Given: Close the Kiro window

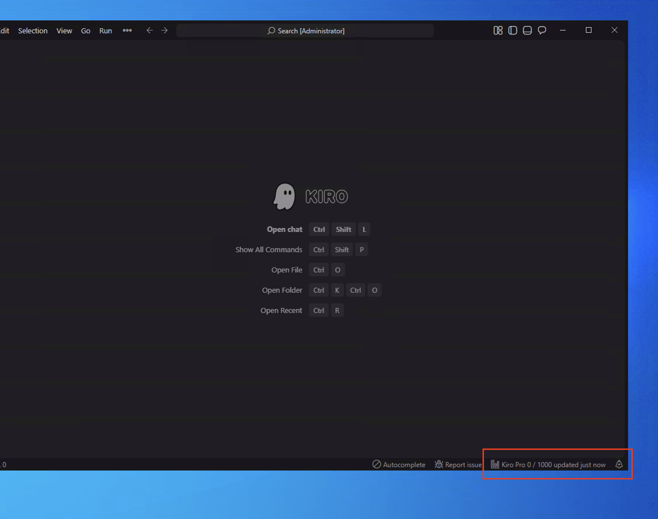Looking at the screenshot, I should (614, 30).
